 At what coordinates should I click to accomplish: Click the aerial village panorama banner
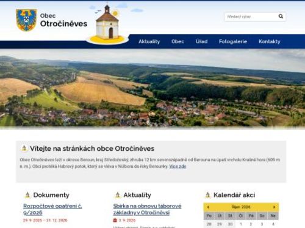[152, 88]
